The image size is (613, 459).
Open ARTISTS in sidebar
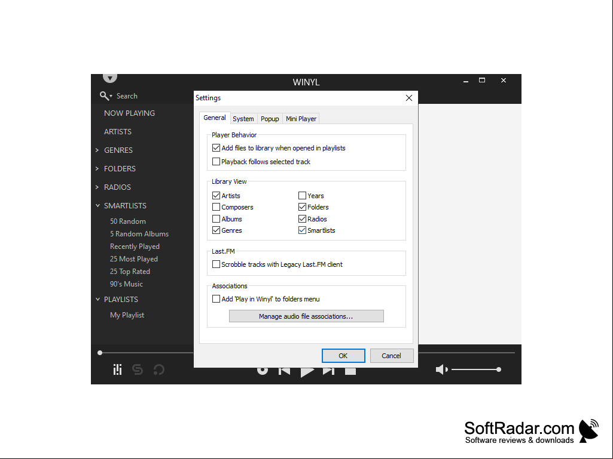point(118,131)
